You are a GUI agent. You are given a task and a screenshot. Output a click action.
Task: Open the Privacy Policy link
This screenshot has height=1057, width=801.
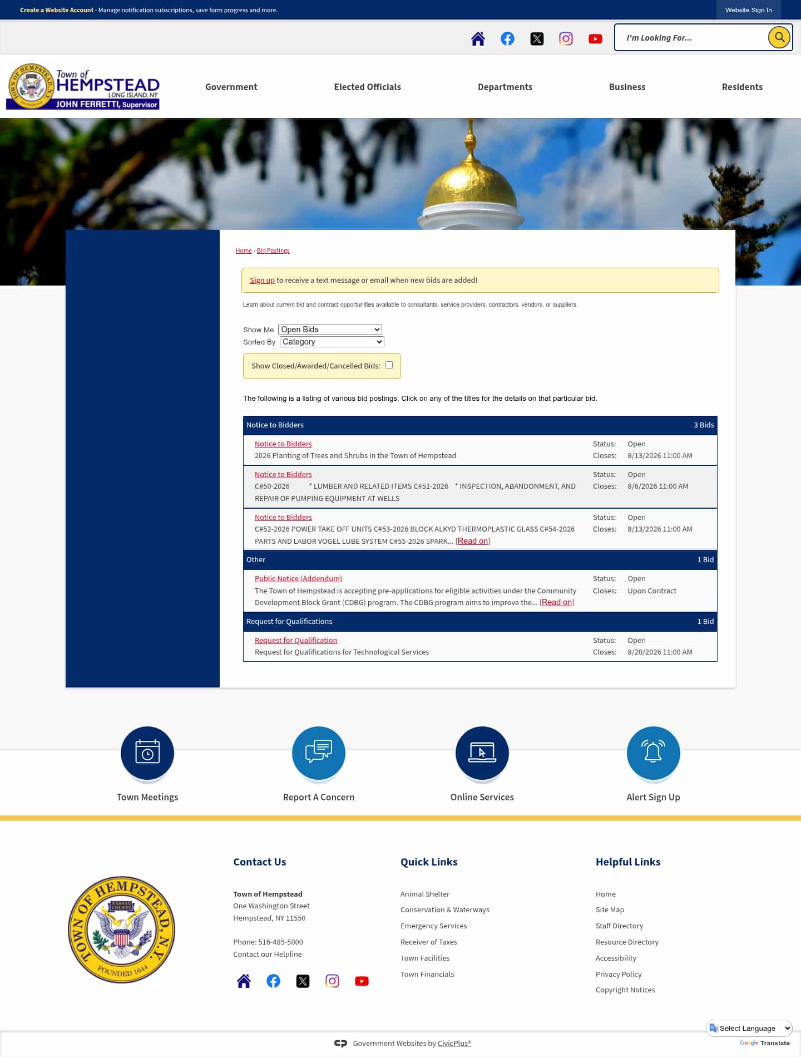coord(619,974)
